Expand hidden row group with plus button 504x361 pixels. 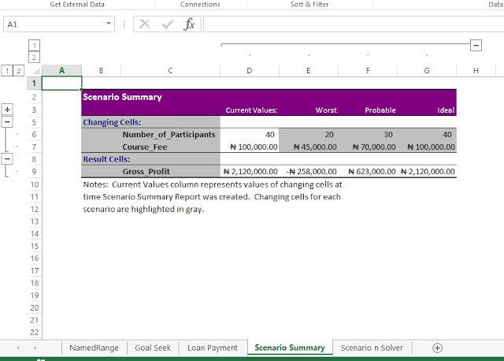coord(7,110)
